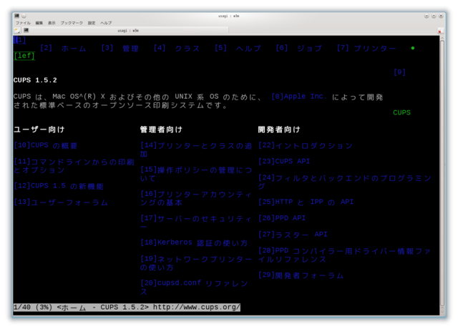Click the green CUPS text at right
The height and width of the screenshot is (329, 458).
(x=401, y=113)
